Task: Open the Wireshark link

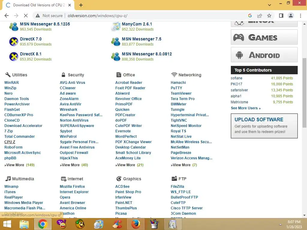Action: 68,110
